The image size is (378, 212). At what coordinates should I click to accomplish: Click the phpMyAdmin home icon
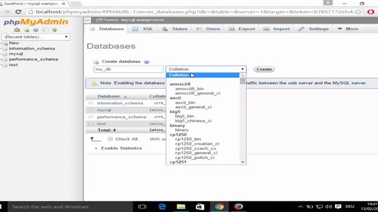(17, 30)
